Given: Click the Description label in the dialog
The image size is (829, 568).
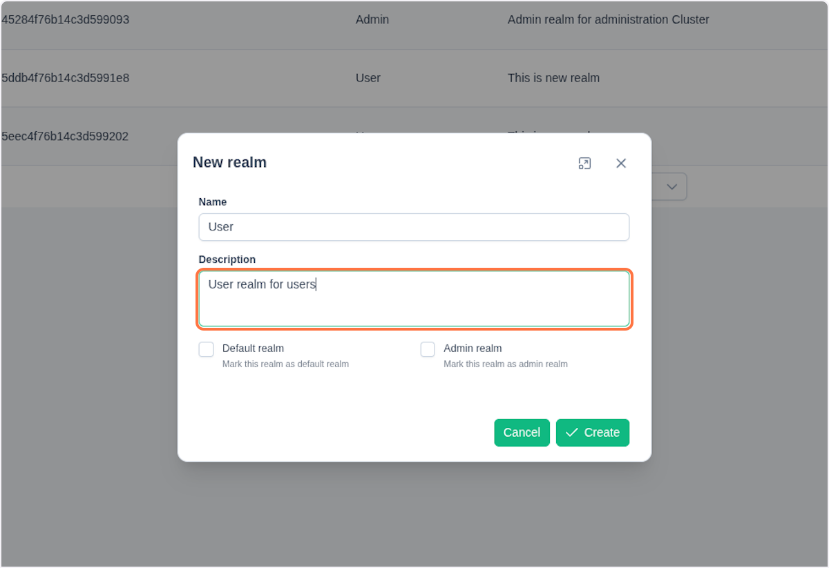Looking at the screenshot, I should (x=227, y=259).
